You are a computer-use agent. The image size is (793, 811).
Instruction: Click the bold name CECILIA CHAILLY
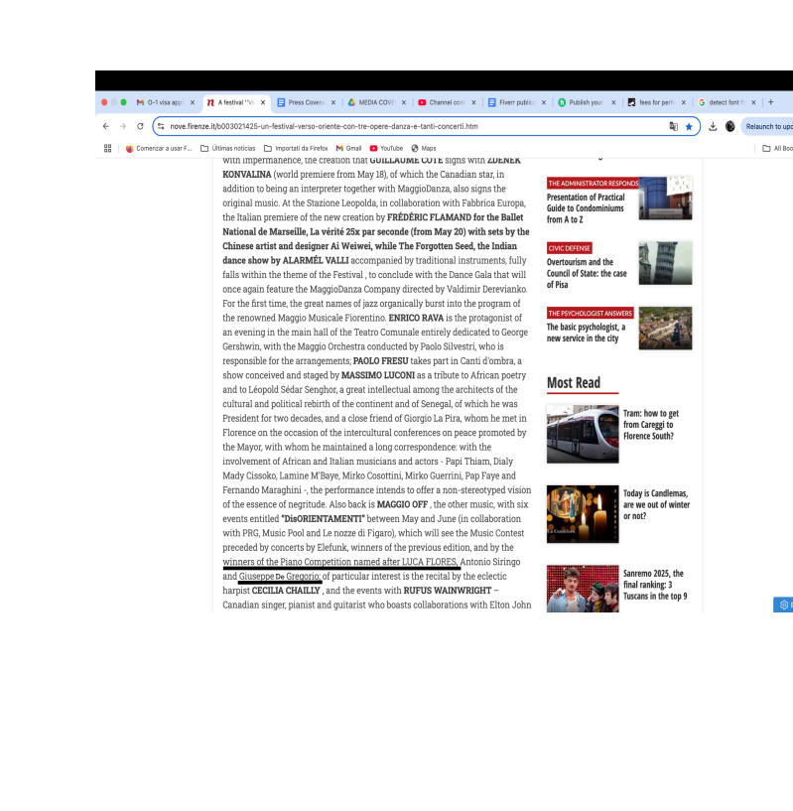[286, 591]
